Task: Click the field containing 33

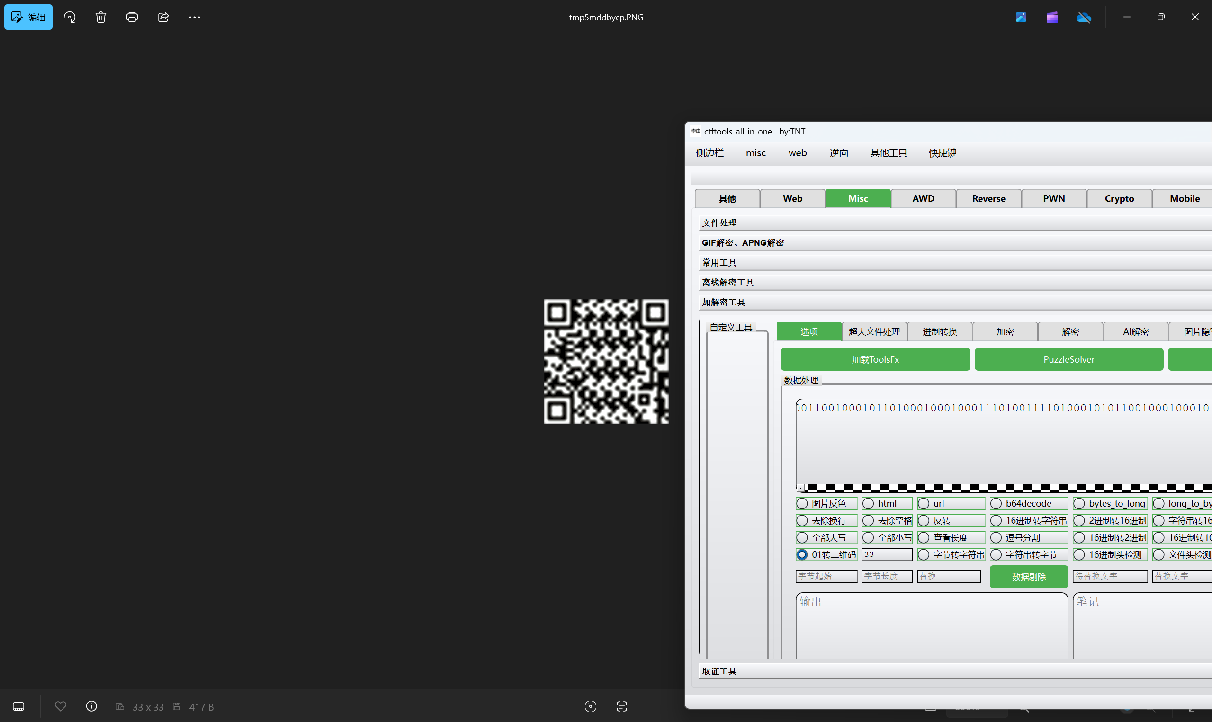Action: pos(887,554)
